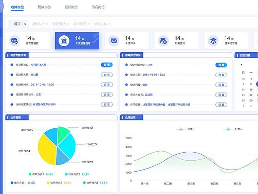Select greyed day 30 in calendar
Image resolution: width=258 pixels, height=194 pixels.
[x=243, y=79]
